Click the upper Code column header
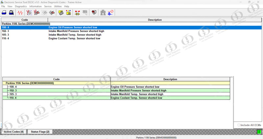 (24, 20)
